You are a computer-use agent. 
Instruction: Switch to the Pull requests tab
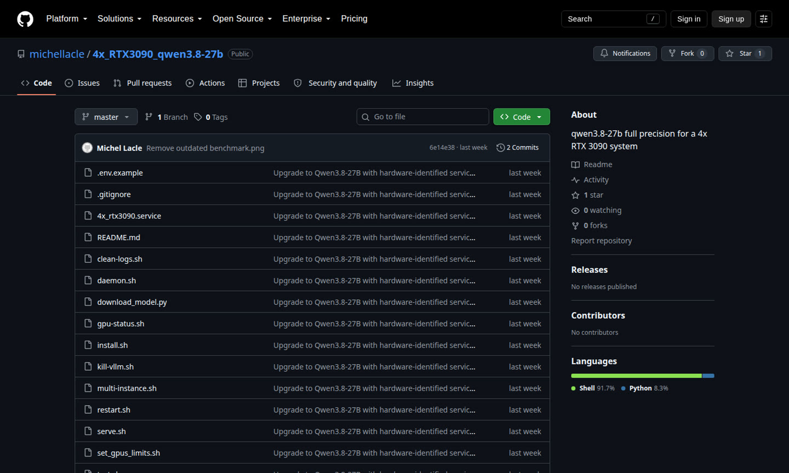click(x=142, y=83)
